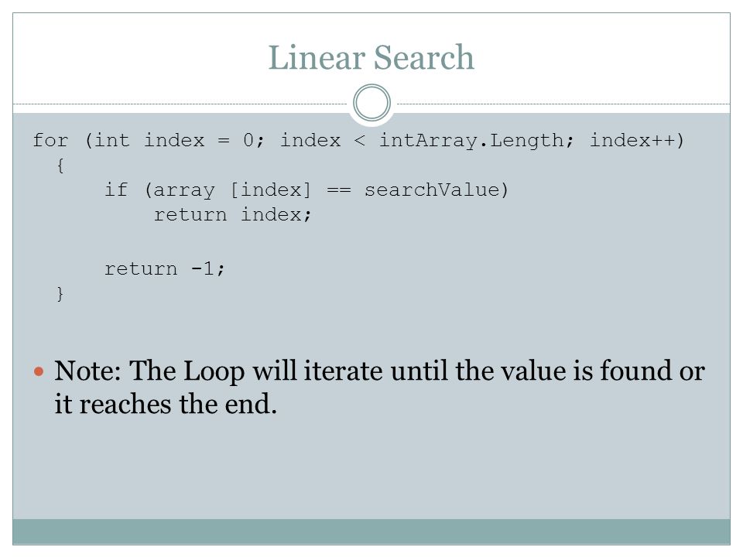Click the word Note in bullet text
Viewport: 743px width, 557px height.
coord(88,371)
